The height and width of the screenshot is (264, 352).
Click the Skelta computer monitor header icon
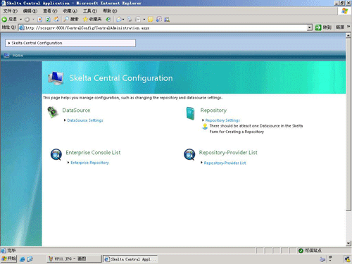(56, 78)
